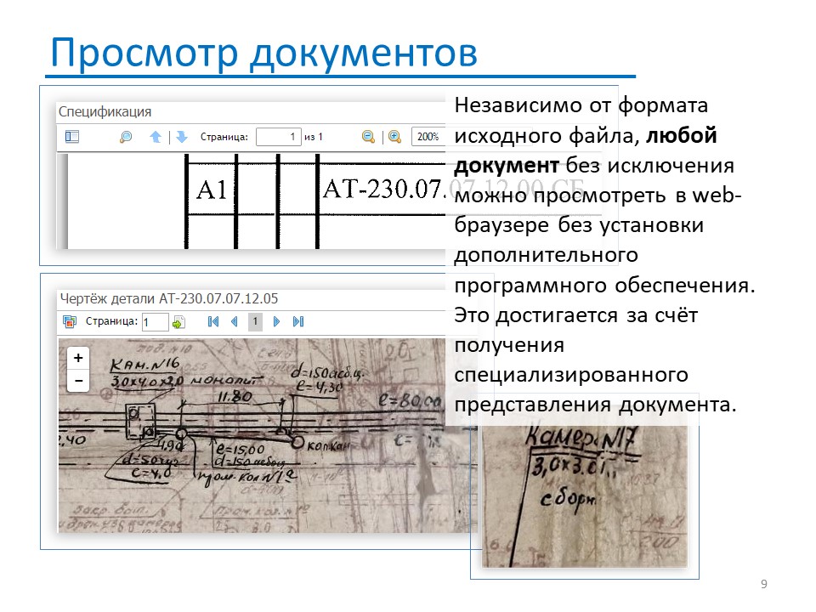
Task: Jump to first page of the drawing
Action: pos(212,321)
